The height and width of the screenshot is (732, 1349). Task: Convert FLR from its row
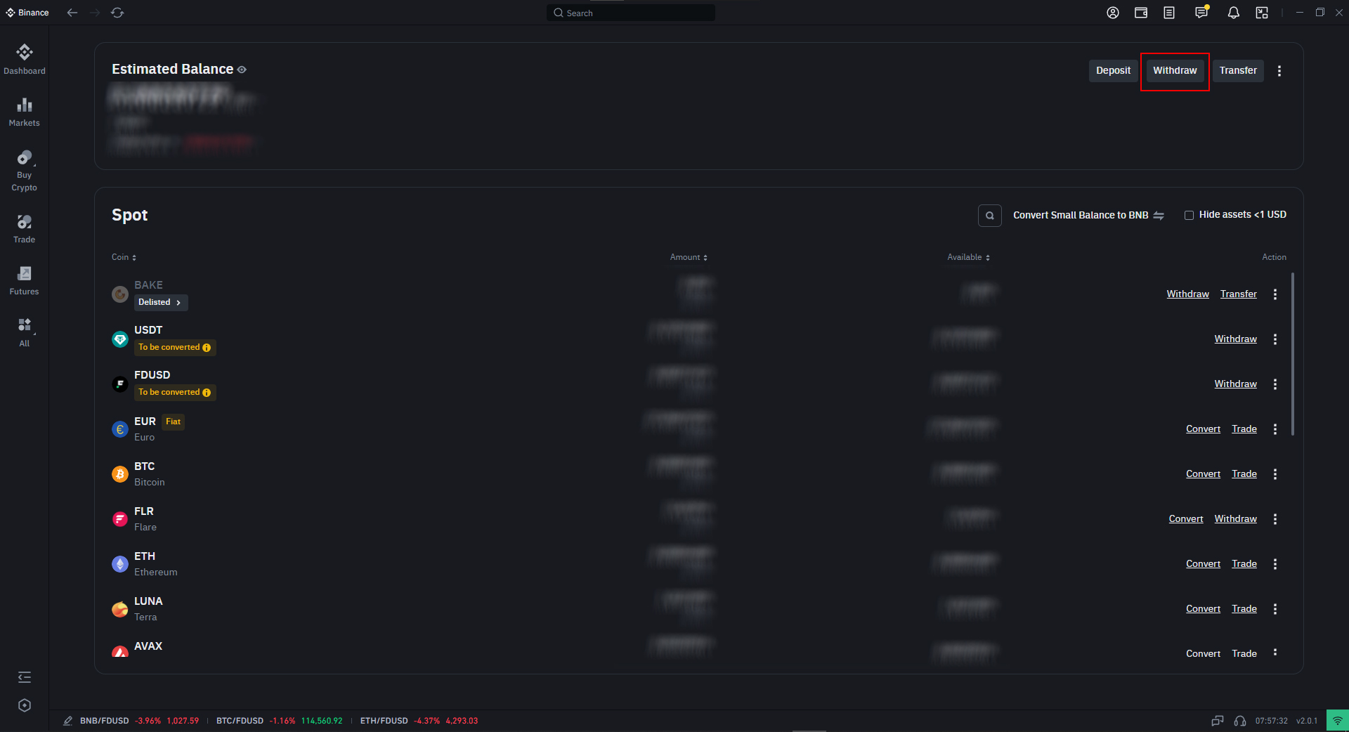(x=1186, y=519)
